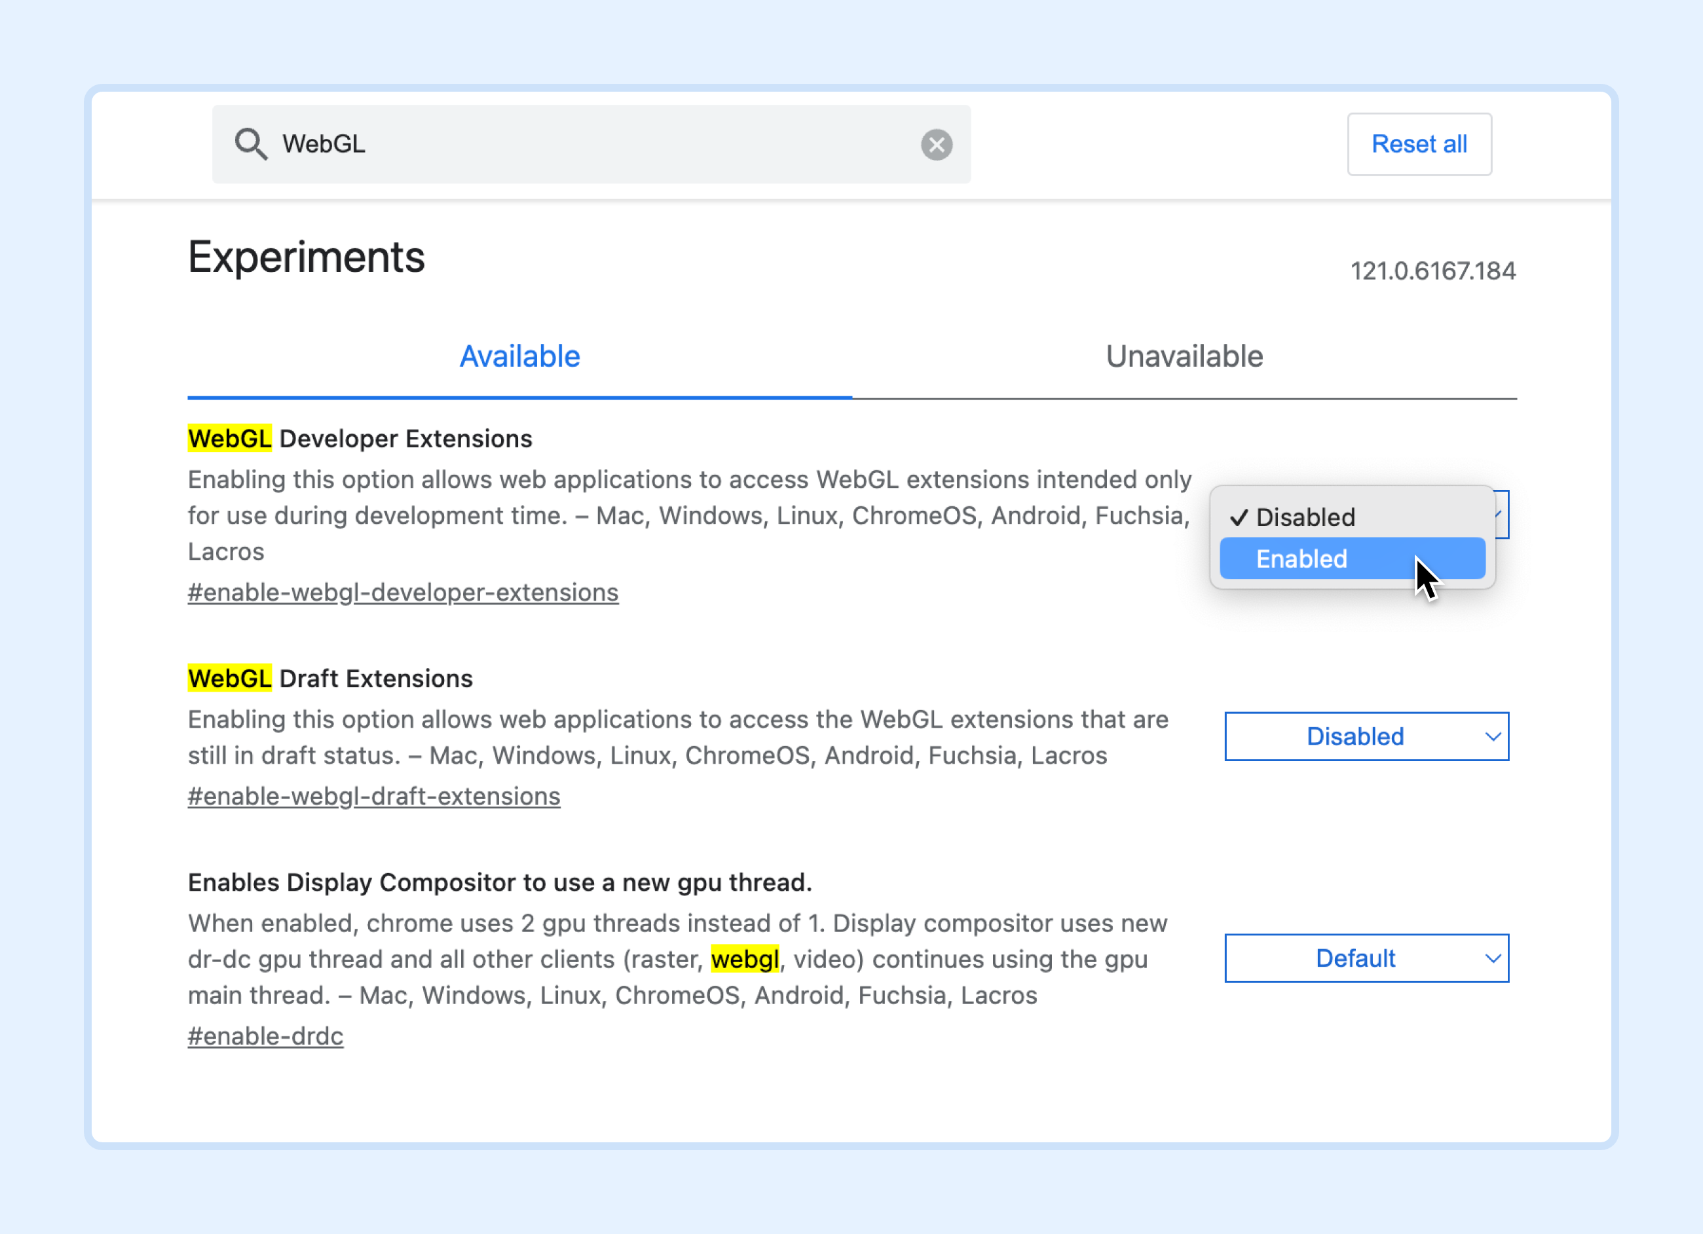The height and width of the screenshot is (1234, 1703).
Task: Click the WebGL Draft Extensions description text
Action: [x=678, y=737]
